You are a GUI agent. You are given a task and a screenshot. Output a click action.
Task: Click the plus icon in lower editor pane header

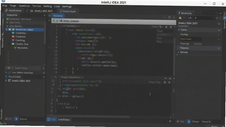pos(170,78)
